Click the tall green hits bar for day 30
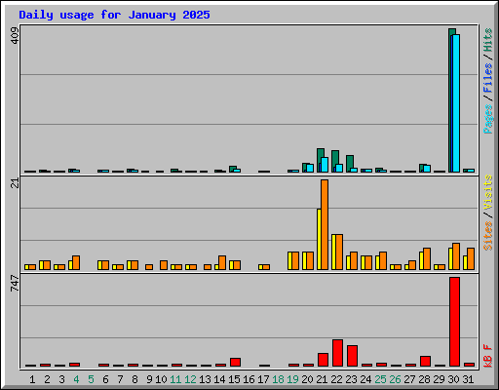 pos(450,100)
